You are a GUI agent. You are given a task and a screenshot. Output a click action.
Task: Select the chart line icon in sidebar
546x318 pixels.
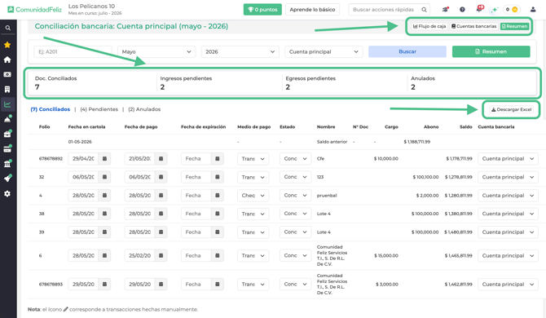point(7,104)
